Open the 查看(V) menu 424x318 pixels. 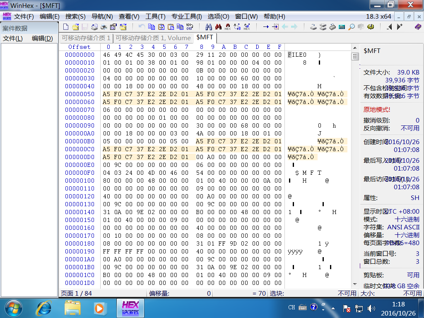[x=129, y=17]
